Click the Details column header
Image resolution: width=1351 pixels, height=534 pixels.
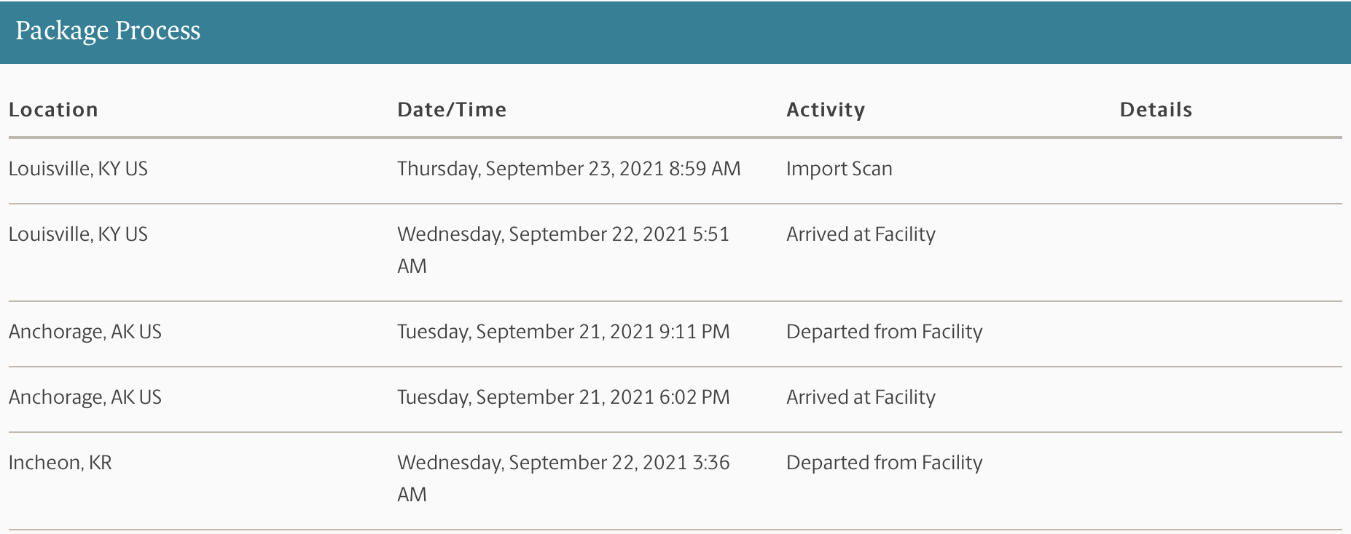[x=1156, y=110]
